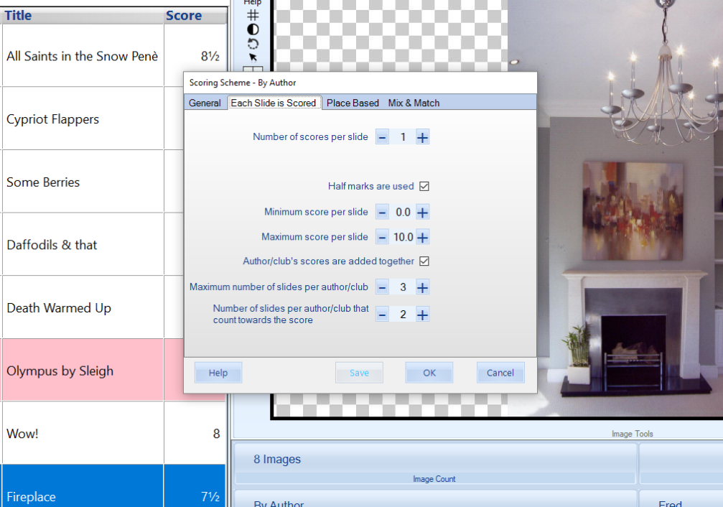Click the Image Tools panel label
Screen dimensions: 723x507
pos(632,434)
